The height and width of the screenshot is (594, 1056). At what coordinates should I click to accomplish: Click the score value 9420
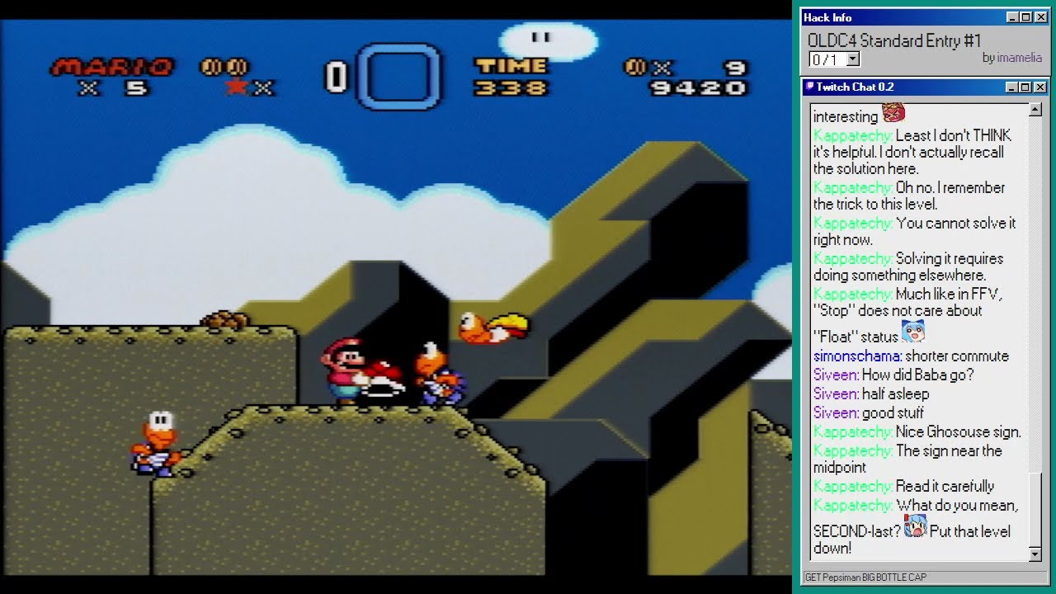tap(698, 87)
